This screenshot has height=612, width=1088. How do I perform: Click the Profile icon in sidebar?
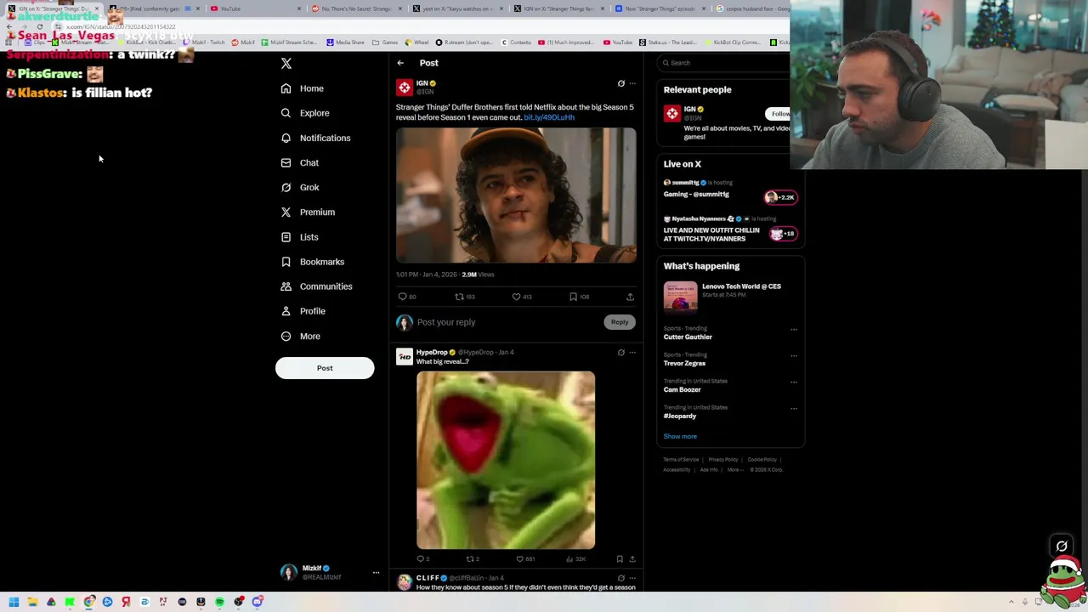[286, 311]
